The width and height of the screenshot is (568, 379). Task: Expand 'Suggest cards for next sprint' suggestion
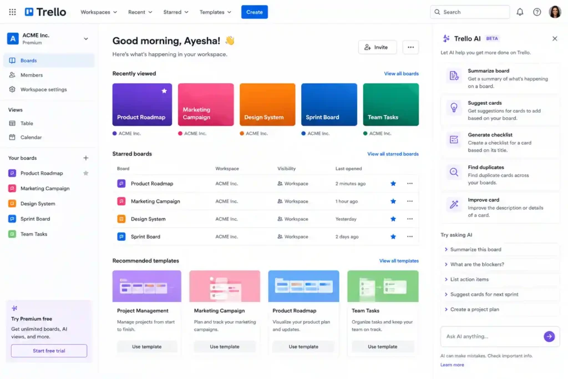click(500, 294)
